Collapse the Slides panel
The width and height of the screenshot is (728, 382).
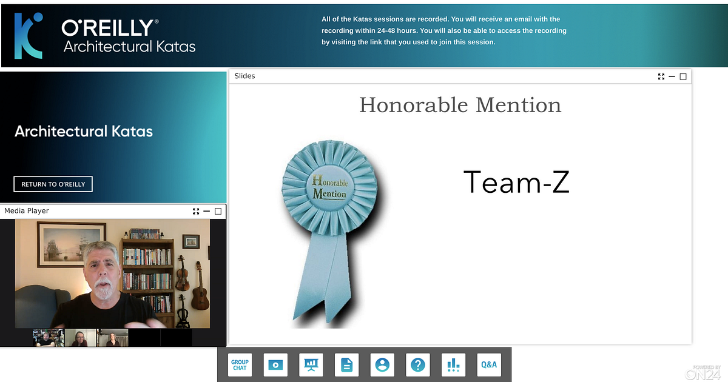[x=672, y=76]
